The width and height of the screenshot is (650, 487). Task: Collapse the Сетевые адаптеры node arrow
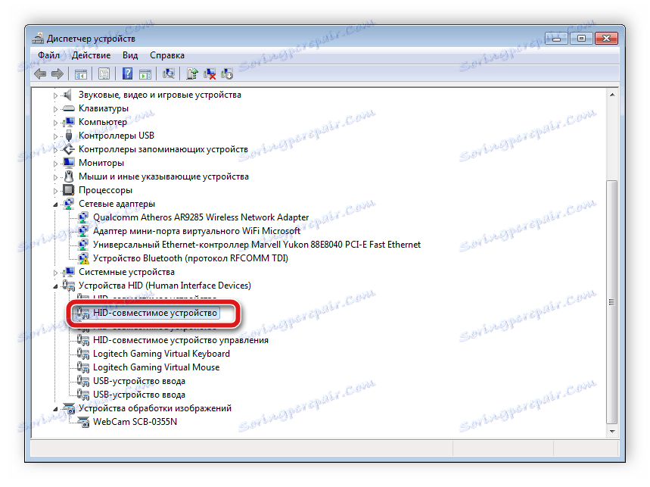[x=55, y=204]
